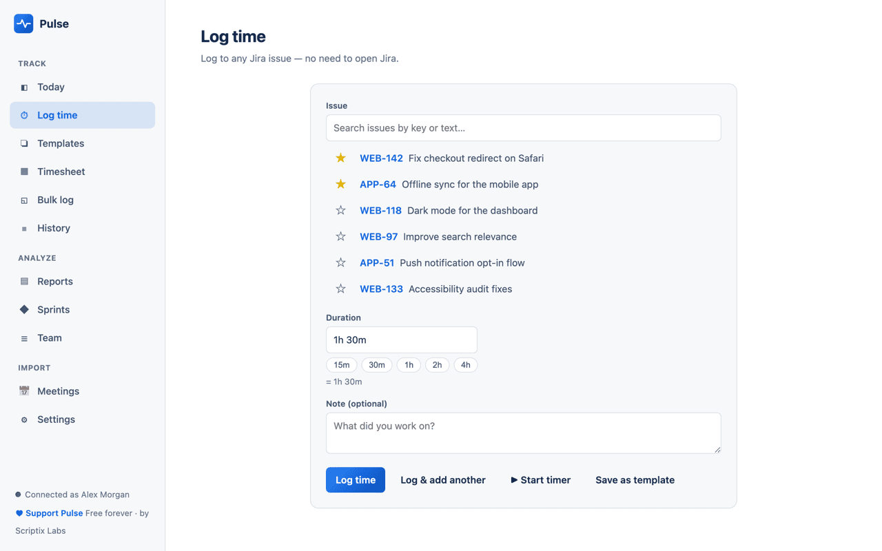Select the Log time sidebar item
882x551 pixels.
coord(82,115)
